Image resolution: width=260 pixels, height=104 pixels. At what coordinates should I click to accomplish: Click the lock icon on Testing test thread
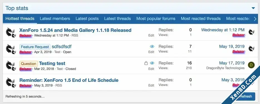pos(146,63)
